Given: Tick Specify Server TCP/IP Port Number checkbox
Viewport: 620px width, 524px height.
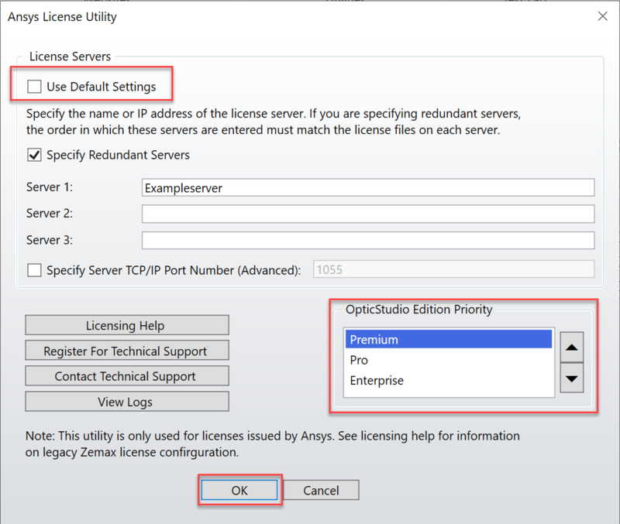Looking at the screenshot, I should click(34, 270).
